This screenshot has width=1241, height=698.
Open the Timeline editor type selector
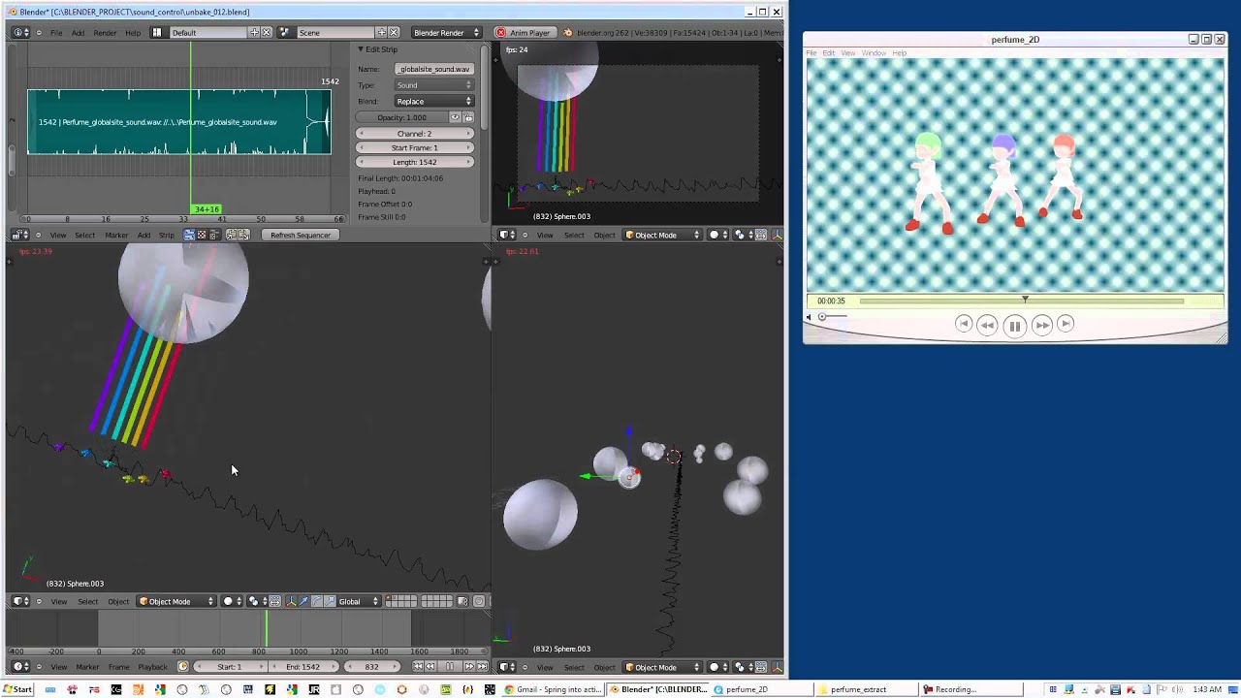20,666
